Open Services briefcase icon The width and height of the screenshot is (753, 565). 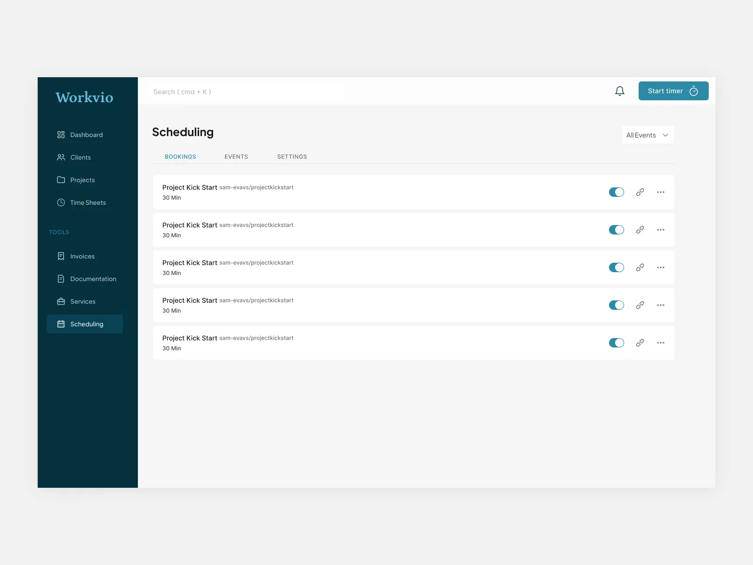[61, 301]
